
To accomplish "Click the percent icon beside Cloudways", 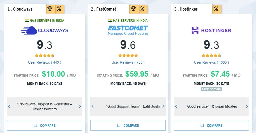I will coord(59,9).
